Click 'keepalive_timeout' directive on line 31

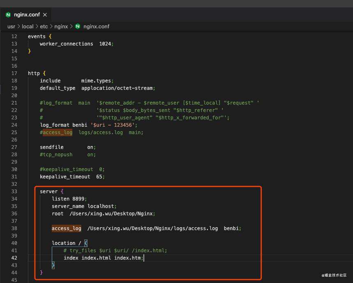[65, 177]
